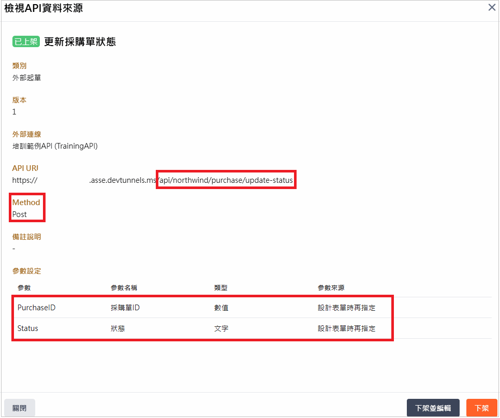The image size is (500, 418).
Task: Click the orange 下架 button
Action: (x=481, y=408)
